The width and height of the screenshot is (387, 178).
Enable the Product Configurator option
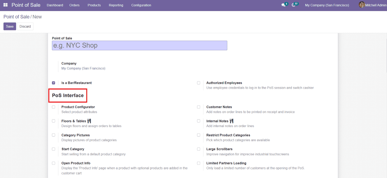point(53,107)
